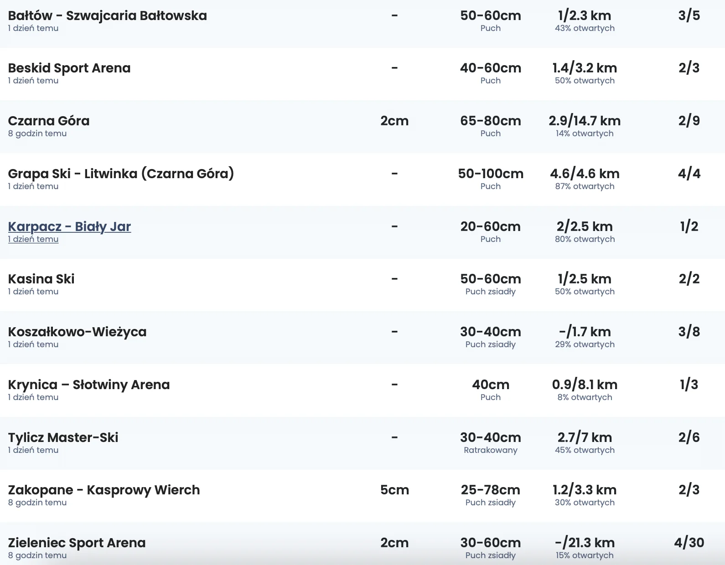Click the 40cm depth for Krynica Słotwiny

click(x=491, y=385)
